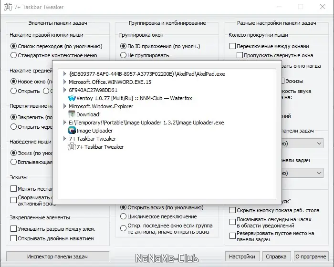
Task: Select the '7+ Taskbar Tweaker' group row
Action: pos(93,139)
